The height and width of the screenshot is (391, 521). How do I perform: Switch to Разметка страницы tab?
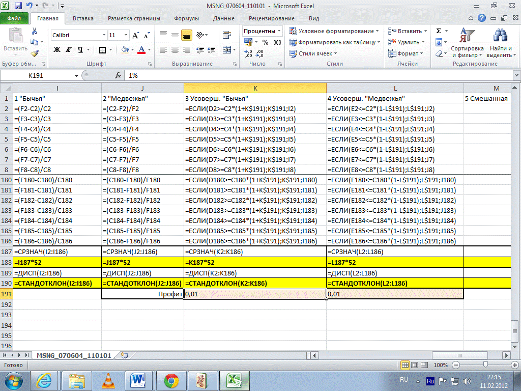tap(134, 19)
